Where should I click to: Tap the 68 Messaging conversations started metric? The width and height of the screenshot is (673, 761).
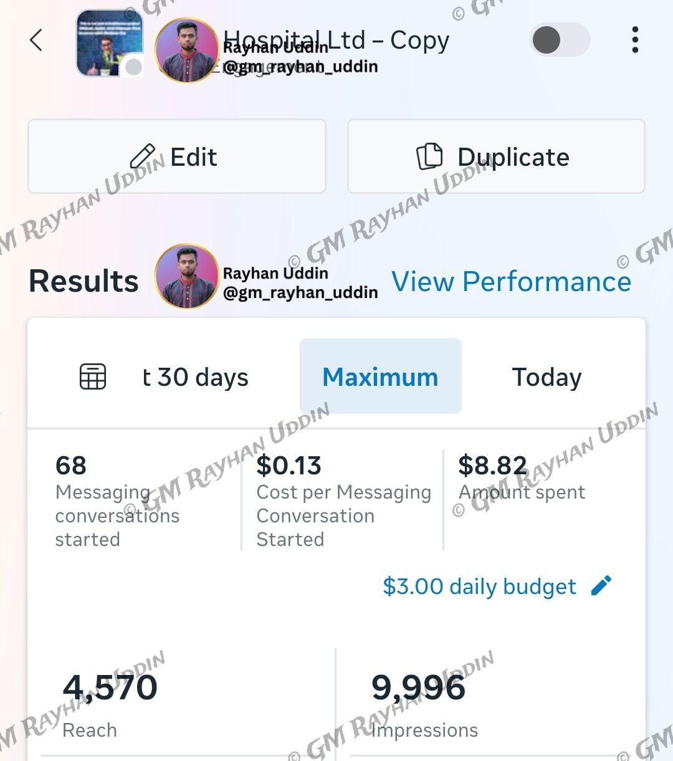tap(117, 501)
